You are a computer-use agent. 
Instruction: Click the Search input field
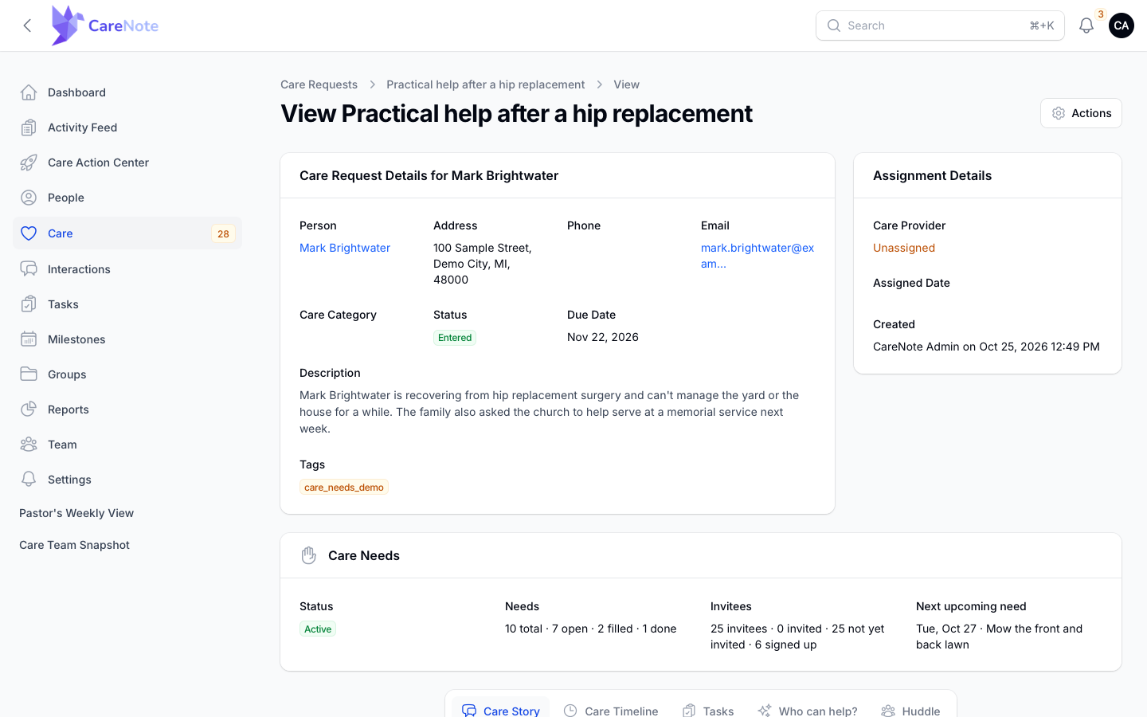coord(940,25)
